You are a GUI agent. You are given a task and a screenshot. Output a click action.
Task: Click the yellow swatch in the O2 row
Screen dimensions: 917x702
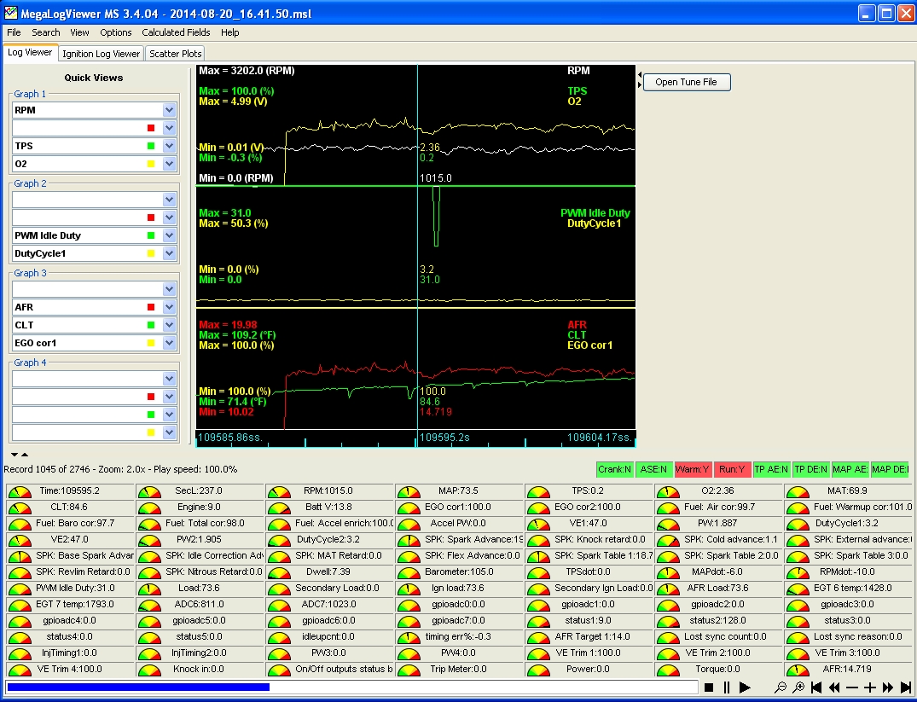[151, 164]
